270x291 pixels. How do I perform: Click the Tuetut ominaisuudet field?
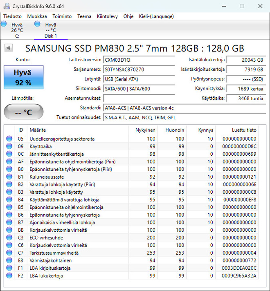click(184, 118)
